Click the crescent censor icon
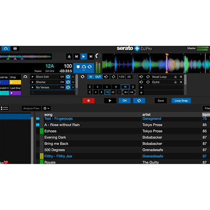 coord(97,56)
